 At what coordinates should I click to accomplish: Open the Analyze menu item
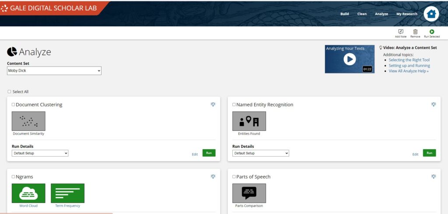click(381, 14)
